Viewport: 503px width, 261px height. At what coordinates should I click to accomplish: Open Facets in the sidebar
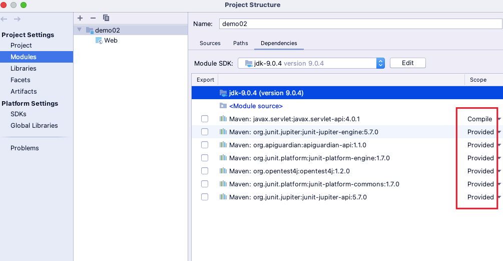pos(20,80)
